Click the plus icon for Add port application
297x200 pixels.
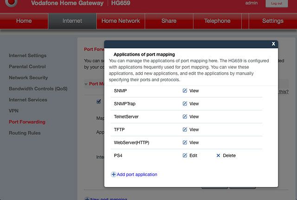click(113, 174)
